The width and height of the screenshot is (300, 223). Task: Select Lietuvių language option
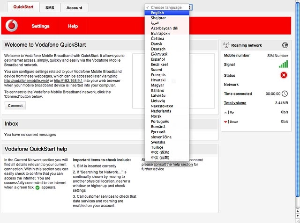point(167,101)
